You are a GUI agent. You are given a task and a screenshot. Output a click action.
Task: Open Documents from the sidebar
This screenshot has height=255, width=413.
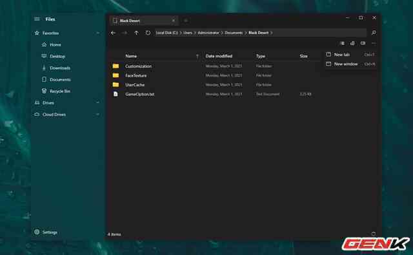point(60,80)
